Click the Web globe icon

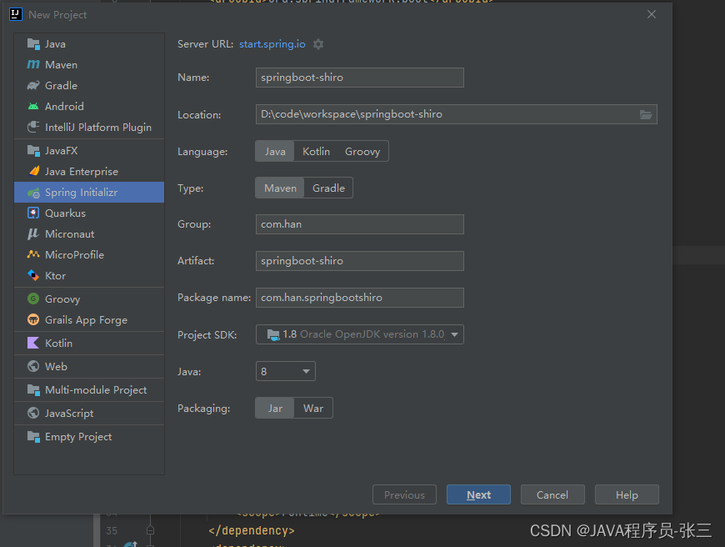tap(33, 367)
